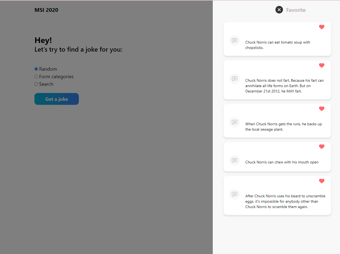Viewport: 340px width, 254px height.
Task: Click the text 'Chuck Norris can chew with his mouth open'
Action: click(282, 162)
